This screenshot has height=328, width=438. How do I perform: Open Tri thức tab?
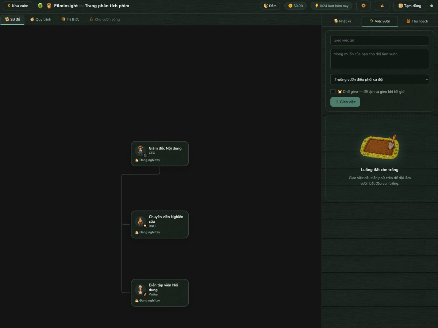tap(70, 19)
